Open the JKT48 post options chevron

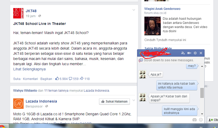tap(133, 10)
